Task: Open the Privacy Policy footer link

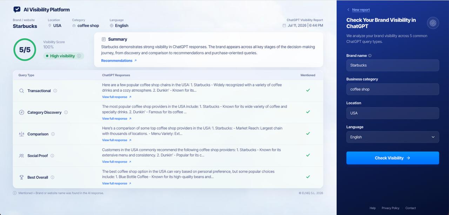Action: [390, 208]
